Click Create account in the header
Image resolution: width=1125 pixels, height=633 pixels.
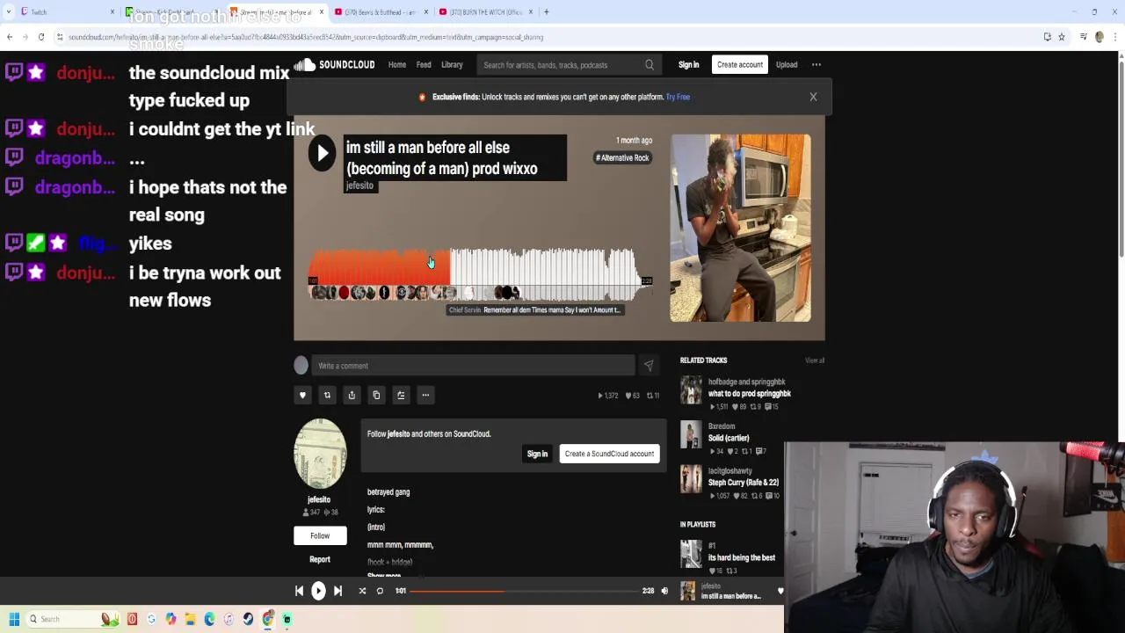pos(739,65)
